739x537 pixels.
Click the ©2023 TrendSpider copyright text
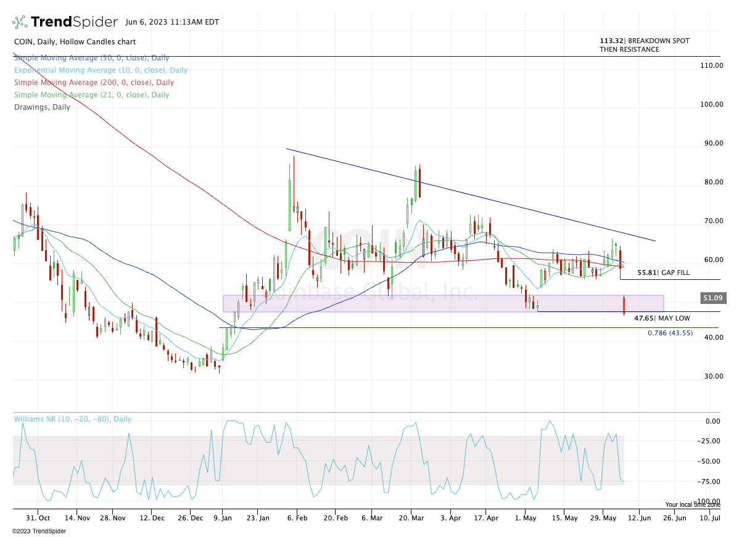38,531
